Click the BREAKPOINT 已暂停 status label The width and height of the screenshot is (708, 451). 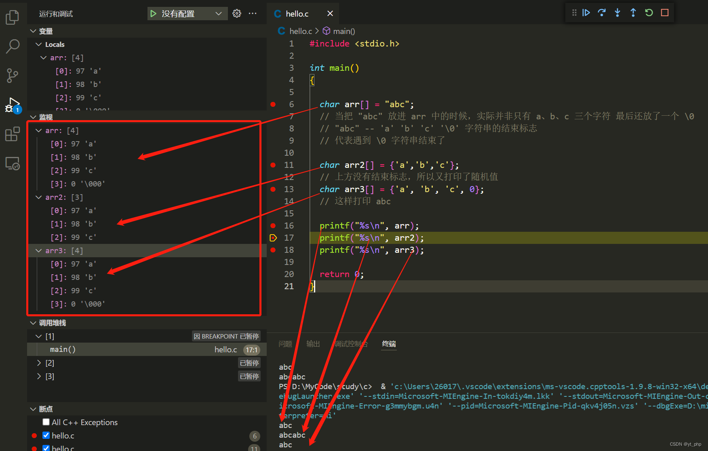(226, 336)
